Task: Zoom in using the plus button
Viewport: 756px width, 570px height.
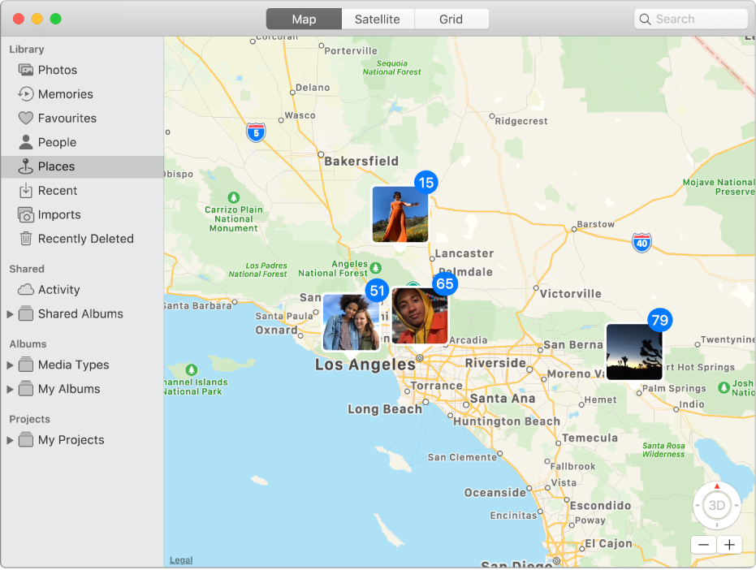Action: coord(728,545)
